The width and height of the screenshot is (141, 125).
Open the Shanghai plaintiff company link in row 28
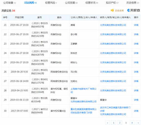(x=83, y=91)
